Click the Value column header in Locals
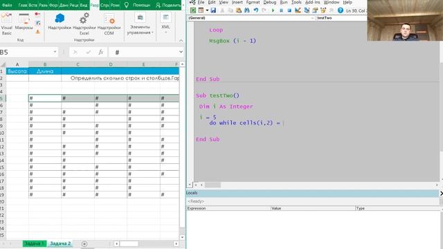 [x=313, y=208]
